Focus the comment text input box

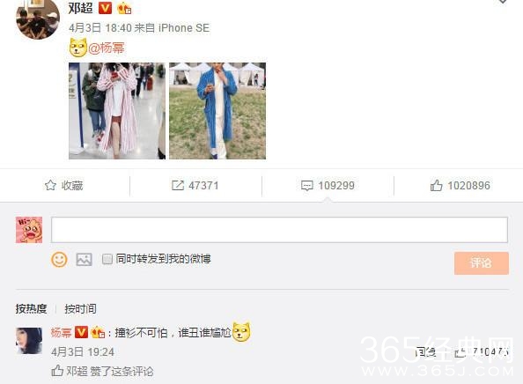pos(279,230)
